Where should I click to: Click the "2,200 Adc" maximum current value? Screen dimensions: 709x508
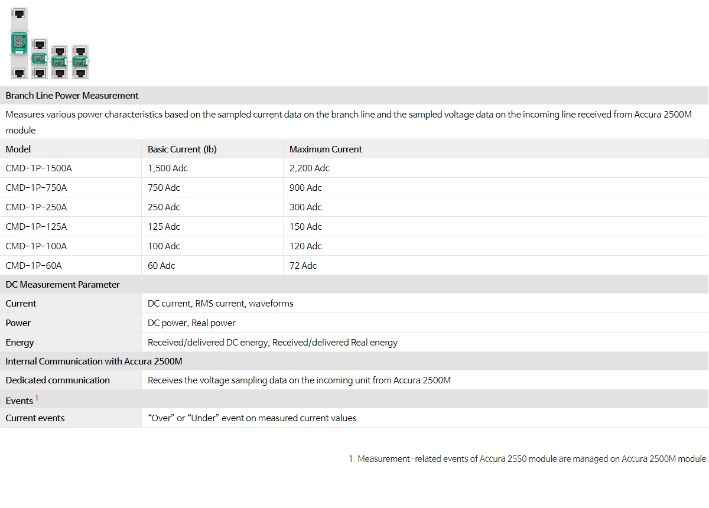pyautogui.click(x=310, y=168)
